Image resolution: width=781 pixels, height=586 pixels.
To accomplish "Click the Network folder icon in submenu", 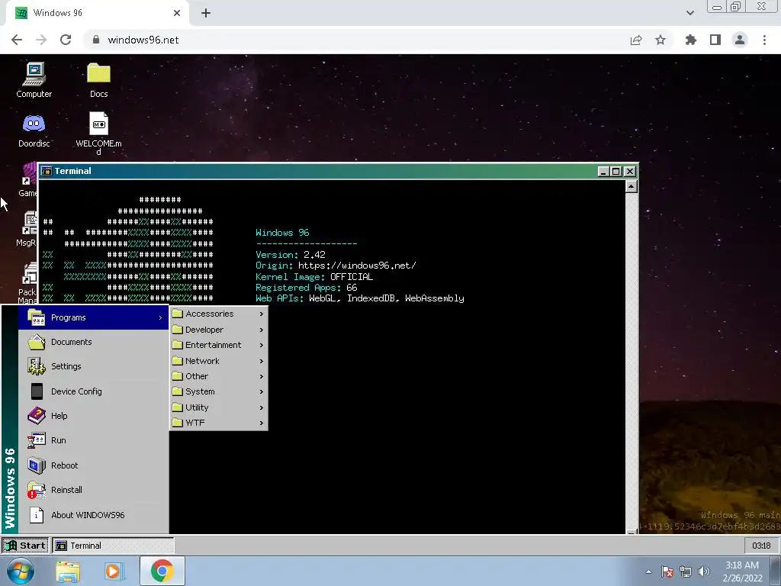I will pyautogui.click(x=177, y=361).
